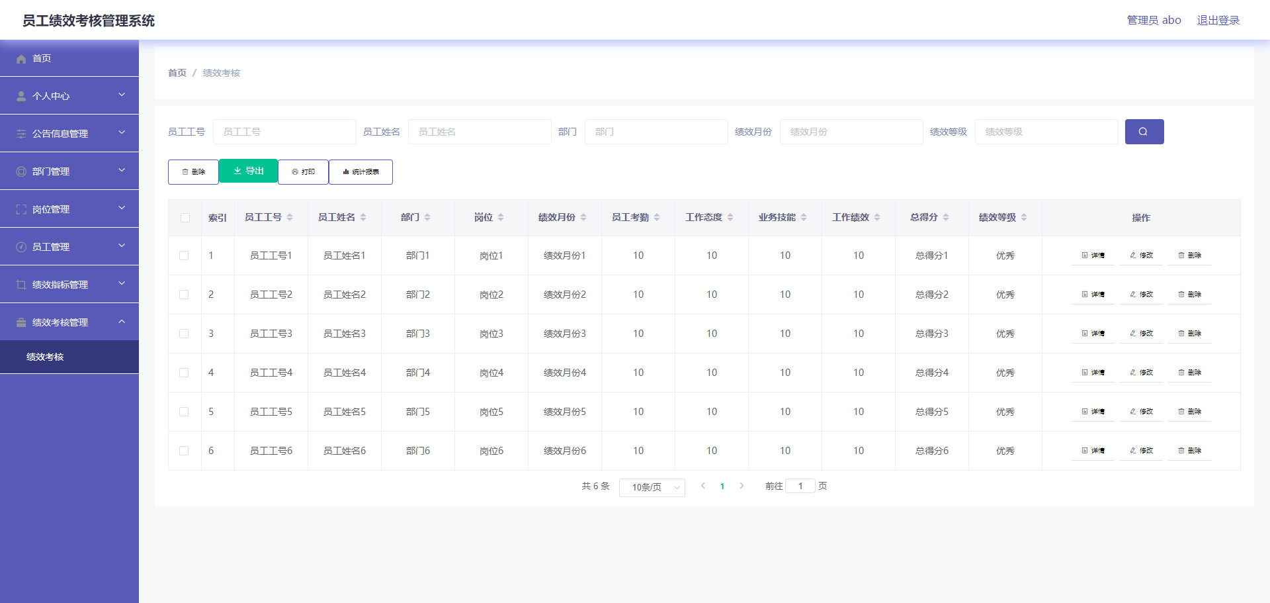This screenshot has height=603, width=1270.
Task: Select 绩效考核 submenu item
Action: click(x=69, y=357)
